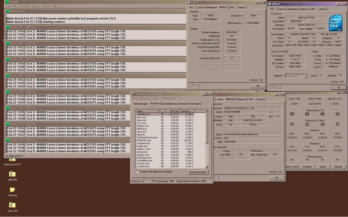Select the p95v259 zip desktop icon

pos(12,174)
